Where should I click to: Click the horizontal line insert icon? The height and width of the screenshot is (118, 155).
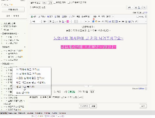pyautogui.click(x=126, y=21)
